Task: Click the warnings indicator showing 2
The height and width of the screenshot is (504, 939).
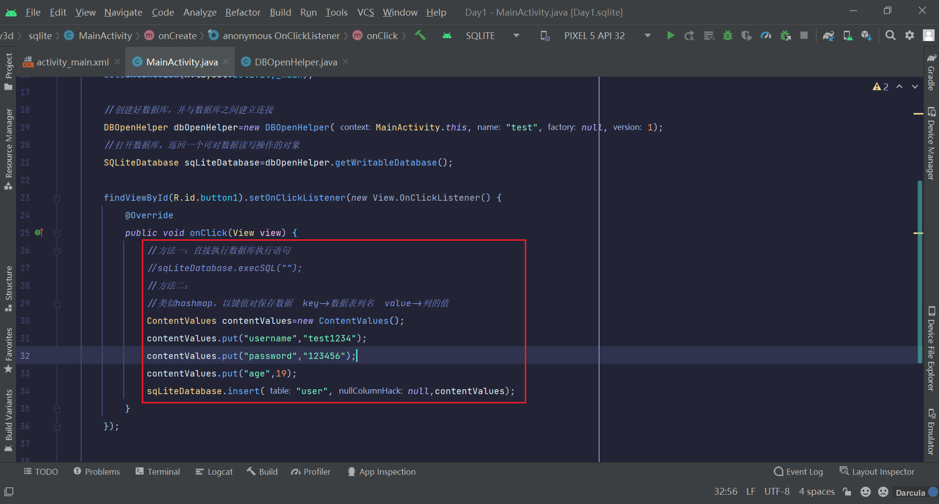Action: pyautogui.click(x=880, y=86)
